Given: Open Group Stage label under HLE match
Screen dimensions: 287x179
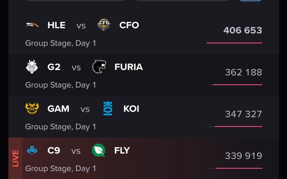Looking at the screenshot, I should coord(61,43).
